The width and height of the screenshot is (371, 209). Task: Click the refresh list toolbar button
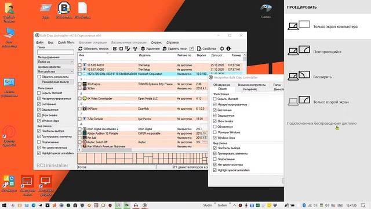(x=94, y=49)
